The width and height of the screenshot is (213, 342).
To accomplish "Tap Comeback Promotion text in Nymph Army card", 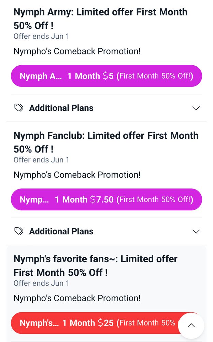I will click(x=77, y=51).
